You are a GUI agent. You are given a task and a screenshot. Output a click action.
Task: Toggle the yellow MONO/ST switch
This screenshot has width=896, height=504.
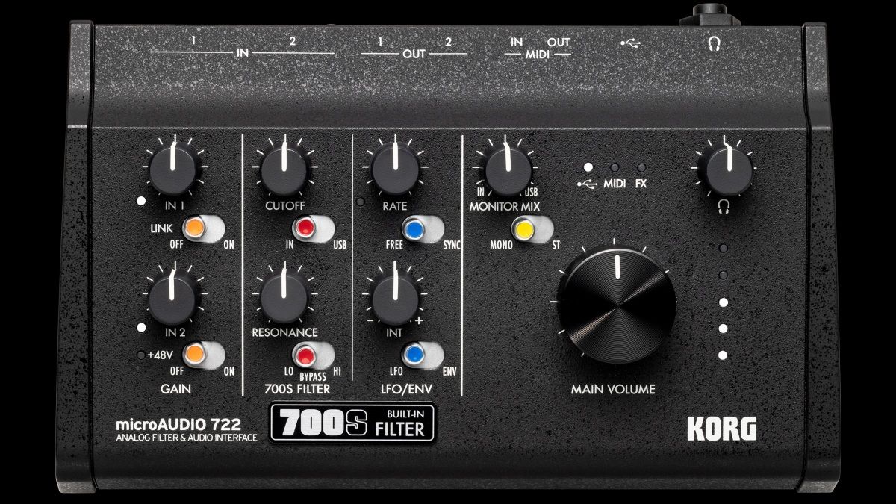[x=533, y=228]
